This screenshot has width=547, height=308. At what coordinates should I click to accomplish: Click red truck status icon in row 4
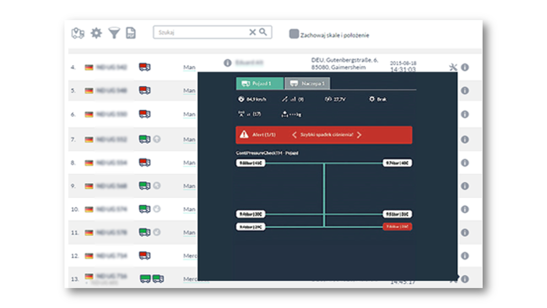tap(145, 67)
